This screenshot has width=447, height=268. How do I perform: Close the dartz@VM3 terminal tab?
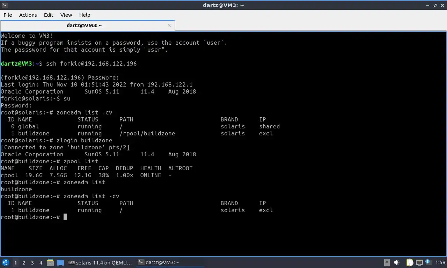pyautogui.click(x=169, y=25)
